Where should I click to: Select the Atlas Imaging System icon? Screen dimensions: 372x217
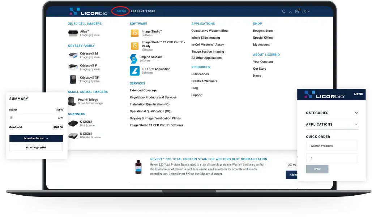tap(73, 33)
